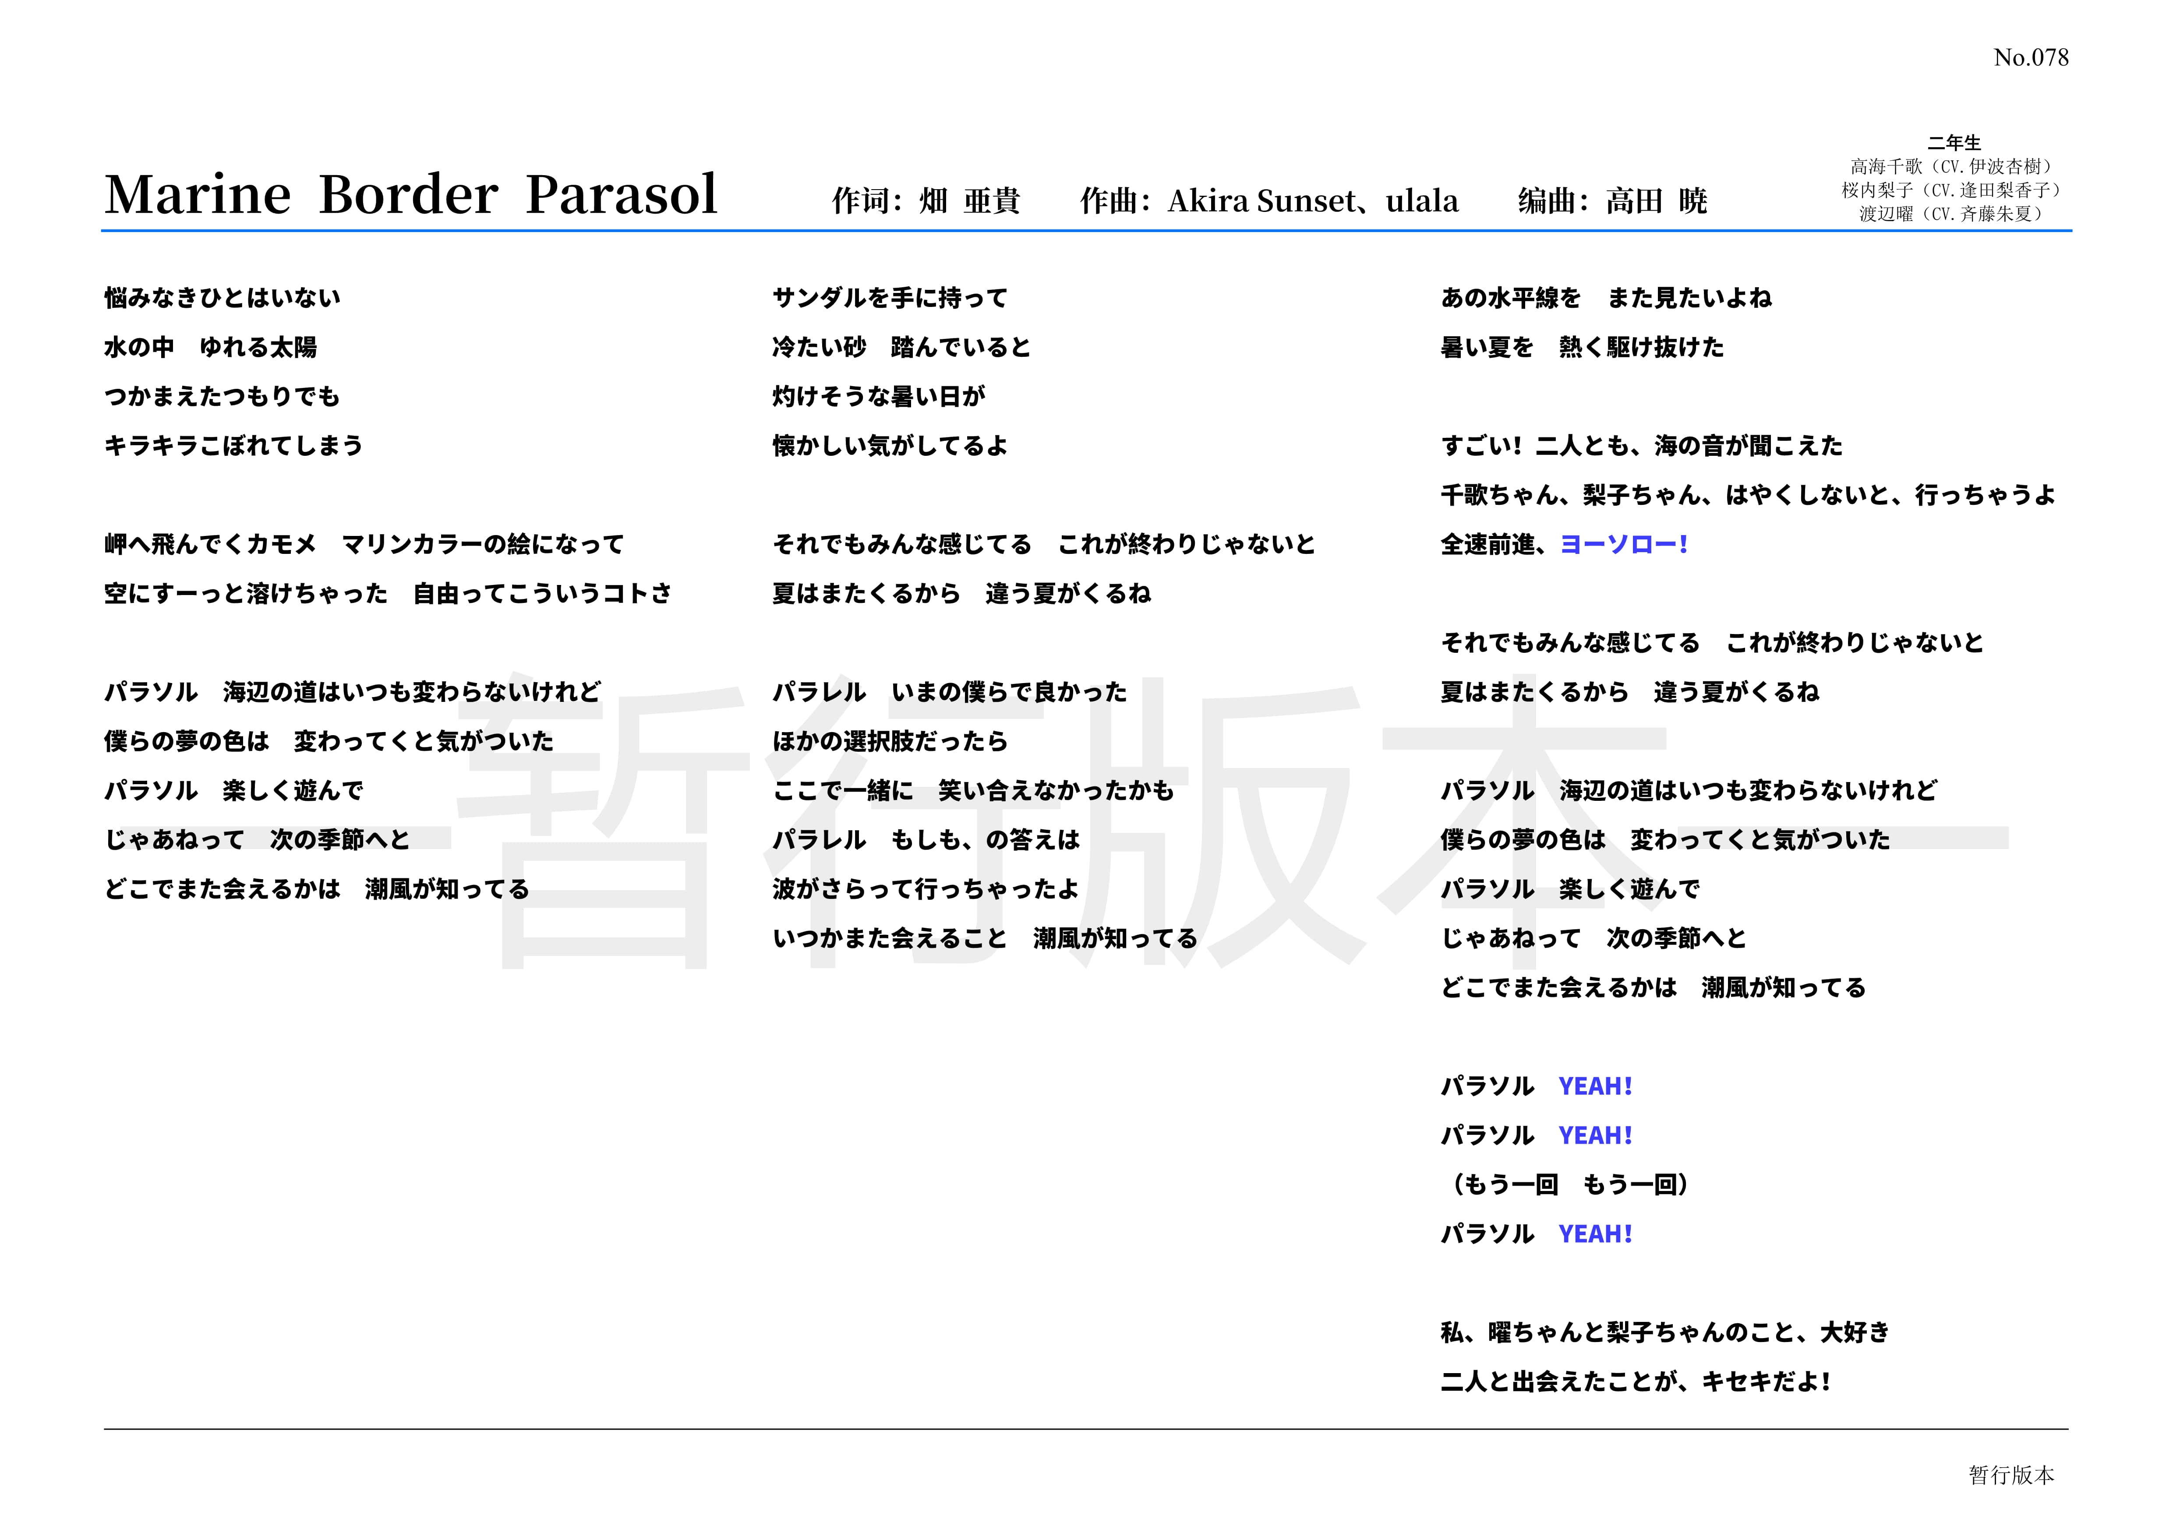Click the line 二人と出会えたことが、キセキだよ!
The width and height of the screenshot is (2173, 1536).
[x=1635, y=1382]
